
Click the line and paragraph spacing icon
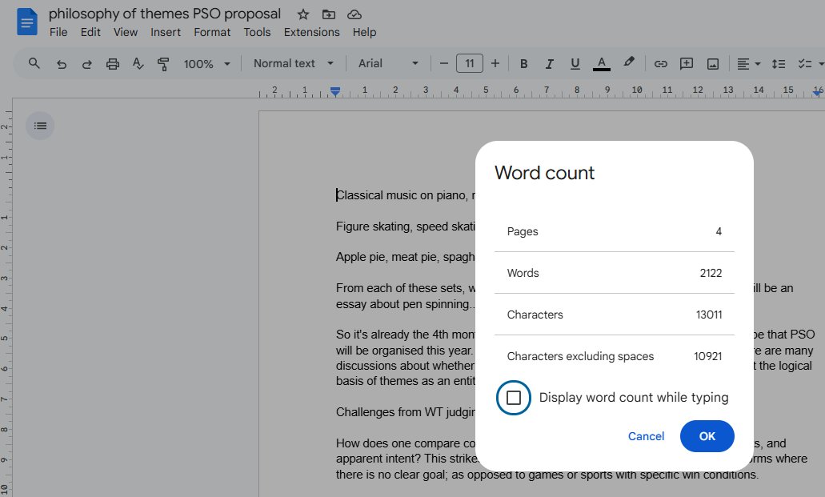(779, 64)
